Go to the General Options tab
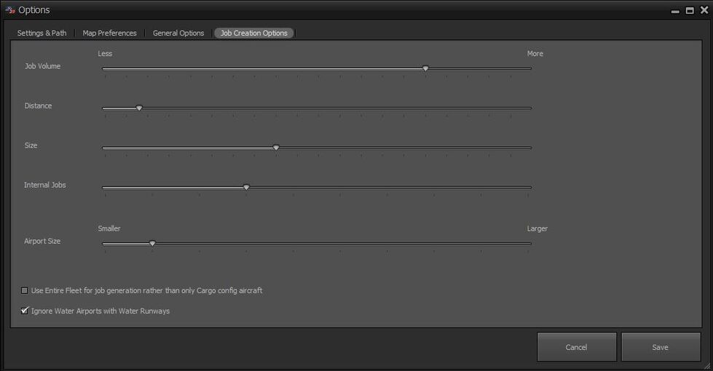 (178, 33)
